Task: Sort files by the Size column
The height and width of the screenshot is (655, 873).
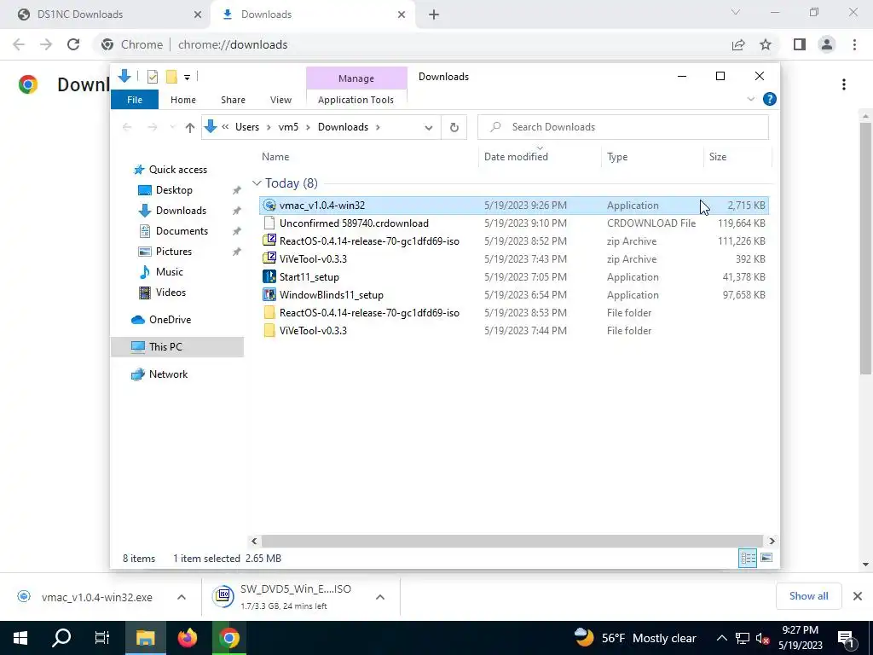Action: [718, 157]
